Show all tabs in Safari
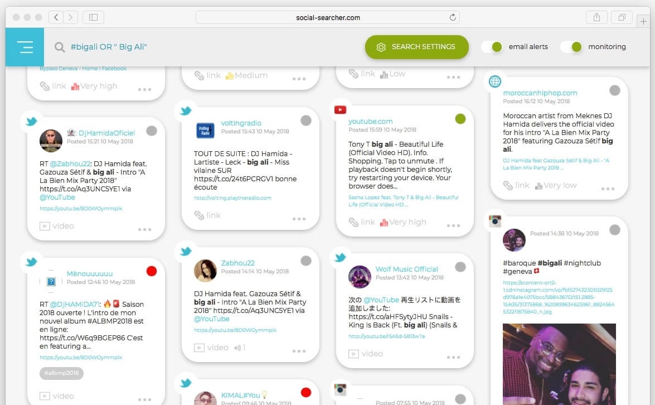 [622, 17]
